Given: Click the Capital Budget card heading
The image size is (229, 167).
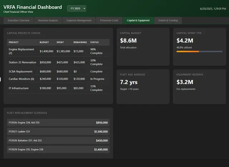Looking at the screenshot, I should 131,33.
